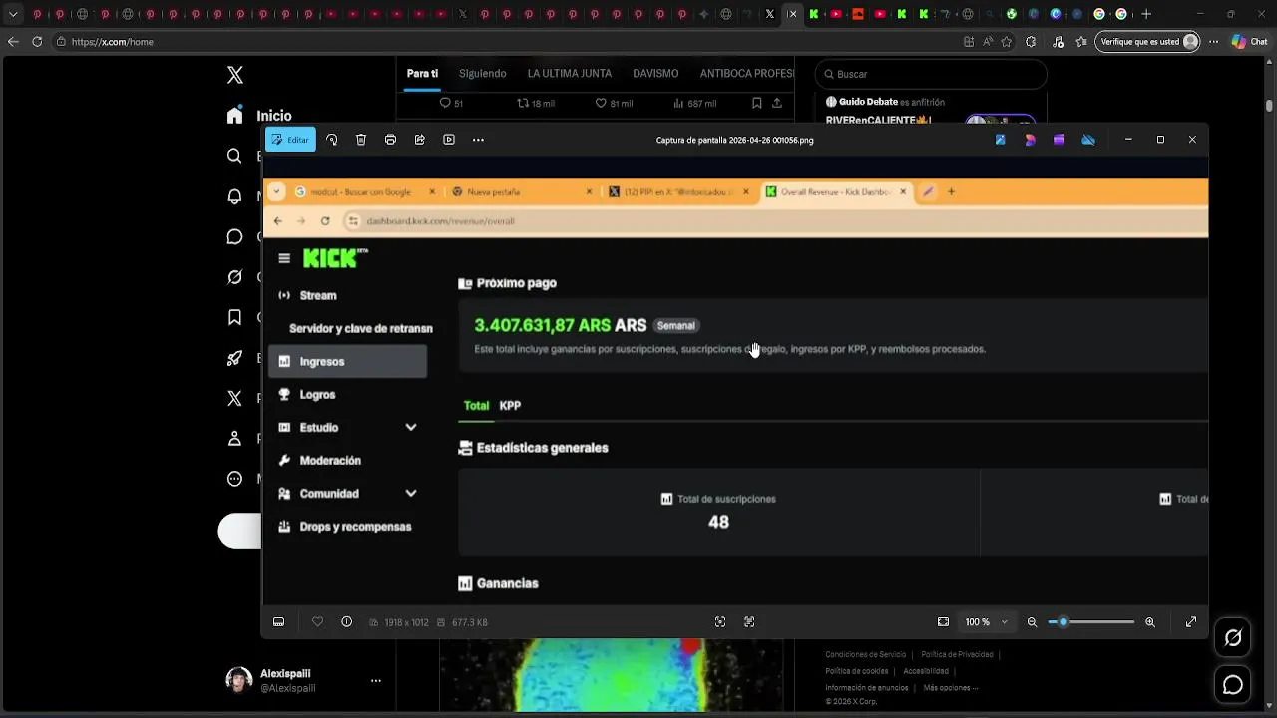The width and height of the screenshot is (1277, 718).
Task: Zoom in with the plus magnifier
Action: point(1150,622)
